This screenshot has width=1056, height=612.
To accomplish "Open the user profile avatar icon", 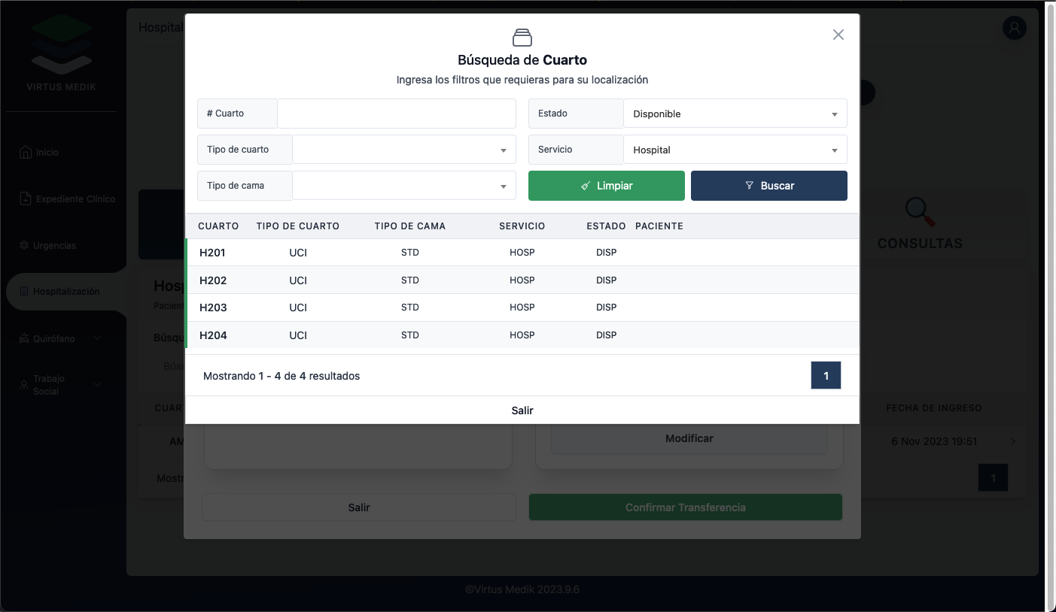I will coord(1014,29).
